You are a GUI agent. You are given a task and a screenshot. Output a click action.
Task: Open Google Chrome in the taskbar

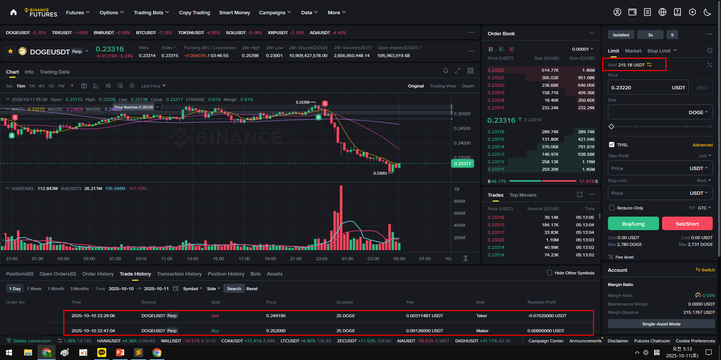[46, 352]
